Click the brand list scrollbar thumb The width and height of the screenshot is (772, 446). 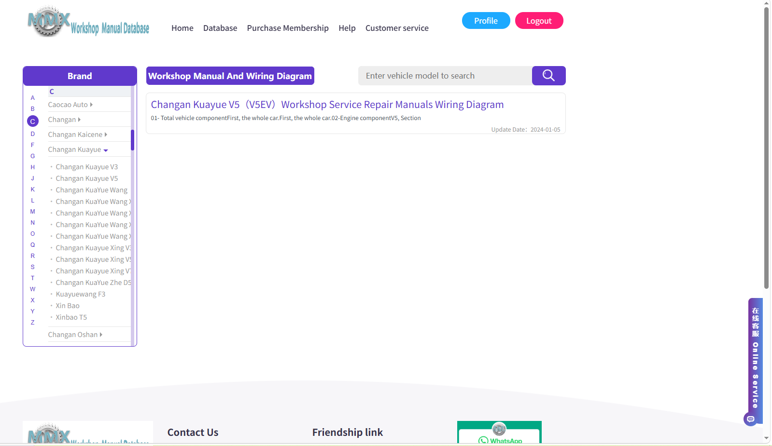coord(132,140)
